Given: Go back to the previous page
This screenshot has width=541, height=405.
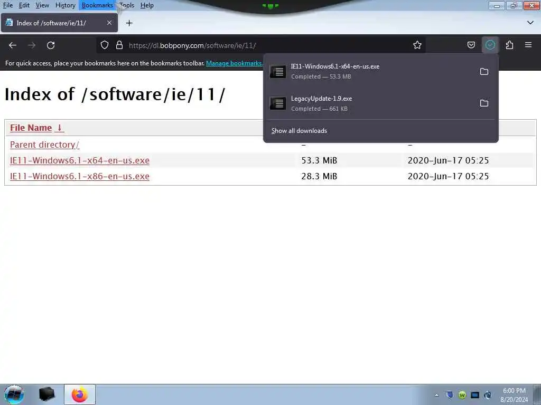Looking at the screenshot, I should tap(13, 45).
